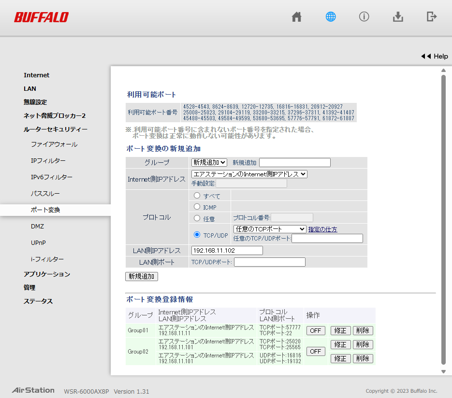Click the download/firmware update icon
Image resolution: width=452 pixels, height=398 pixels.
point(398,17)
